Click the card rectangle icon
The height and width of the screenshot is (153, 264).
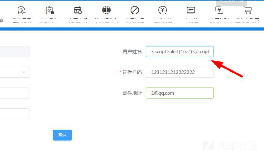point(191,10)
